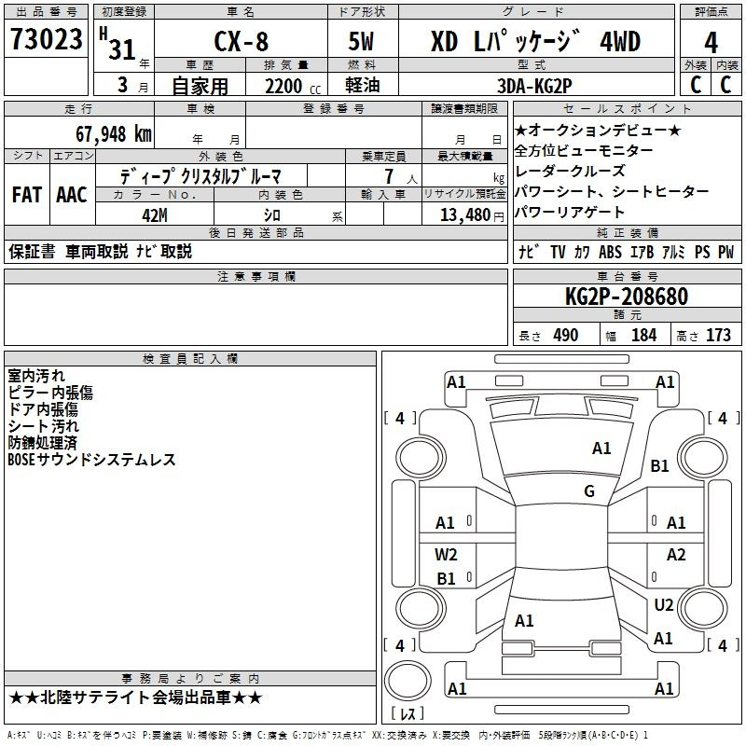The image size is (746, 746).
Task: Select the A1 mark on the hood
Action: 601,449
